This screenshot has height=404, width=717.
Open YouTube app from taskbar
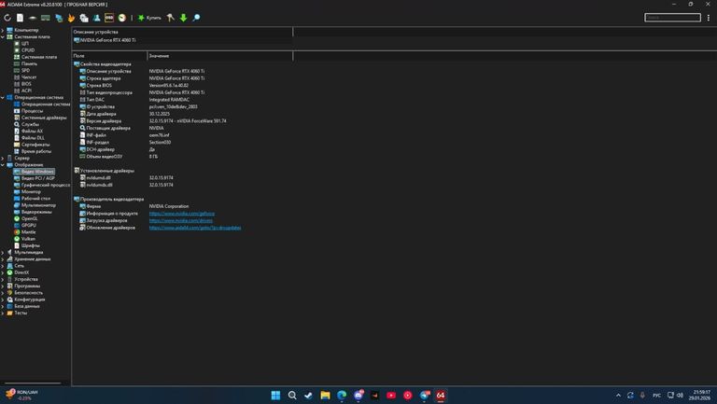click(x=391, y=396)
